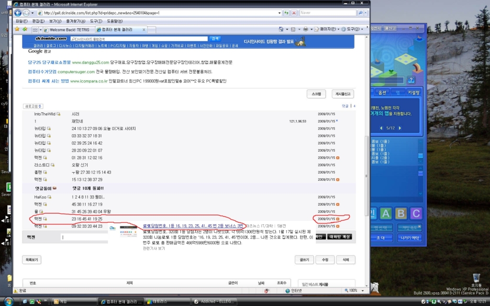Click the A block button in Tetris window
The image size is (490, 306).
[386, 214]
